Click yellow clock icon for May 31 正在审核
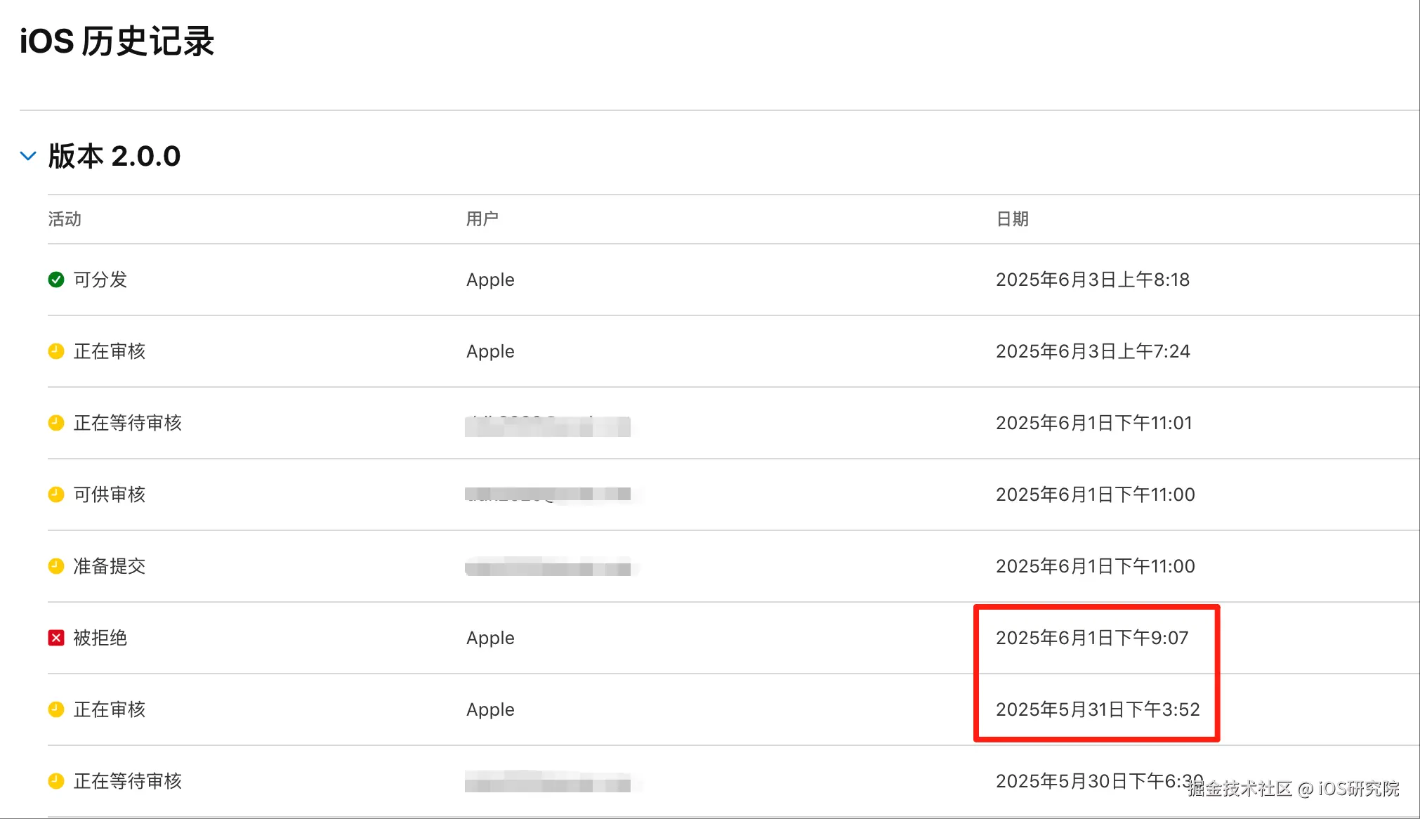This screenshot has height=819, width=1420. [56, 709]
